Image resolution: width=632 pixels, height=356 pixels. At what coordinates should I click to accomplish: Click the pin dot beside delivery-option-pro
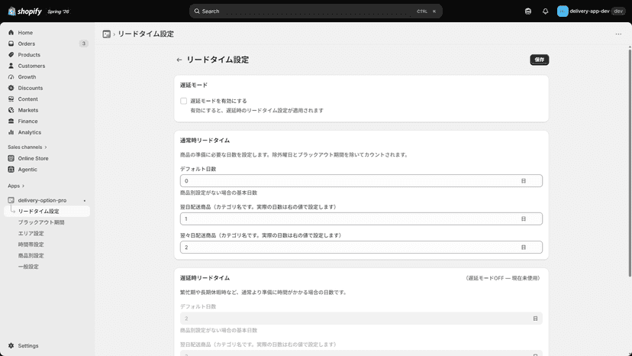coord(84,201)
